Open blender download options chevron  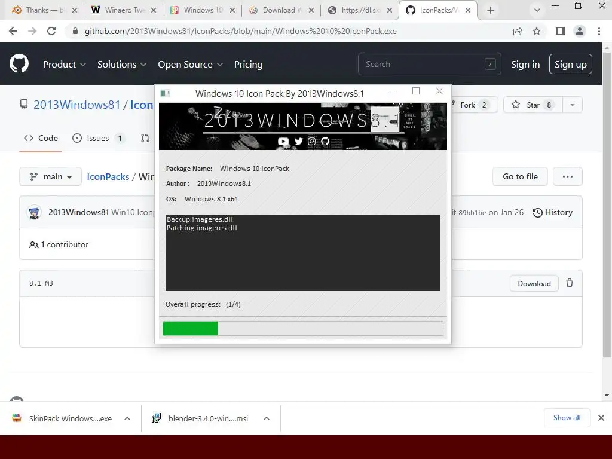pyautogui.click(x=267, y=418)
